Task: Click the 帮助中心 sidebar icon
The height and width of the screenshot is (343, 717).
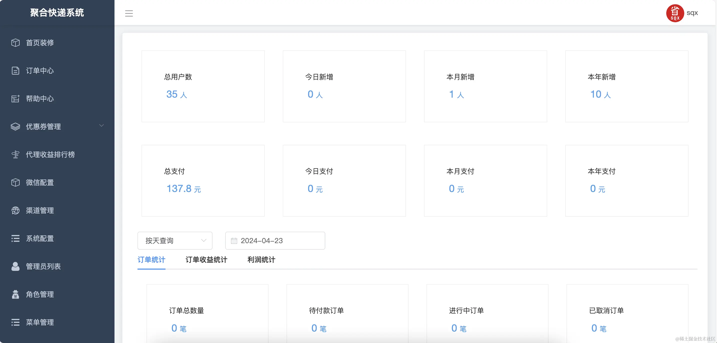Action: tap(15, 99)
